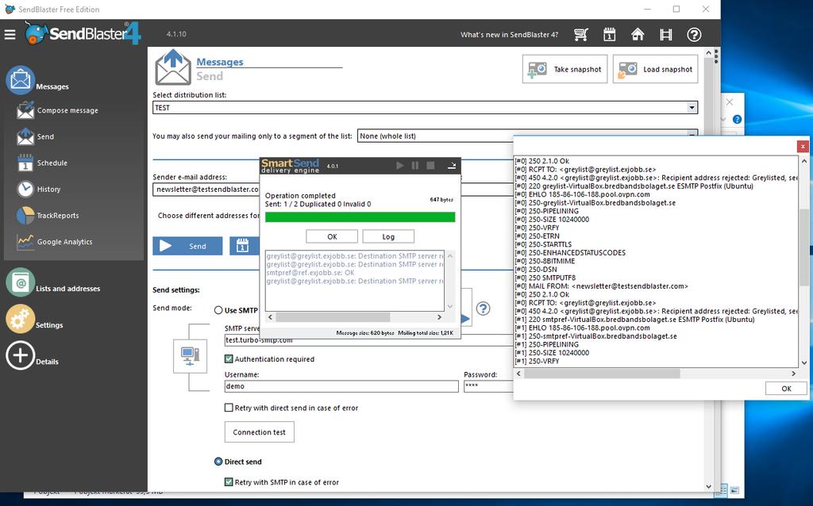The width and height of the screenshot is (813, 506).
Task: Click the SmartSend play button
Action: pyautogui.click(x=400, y=165)
